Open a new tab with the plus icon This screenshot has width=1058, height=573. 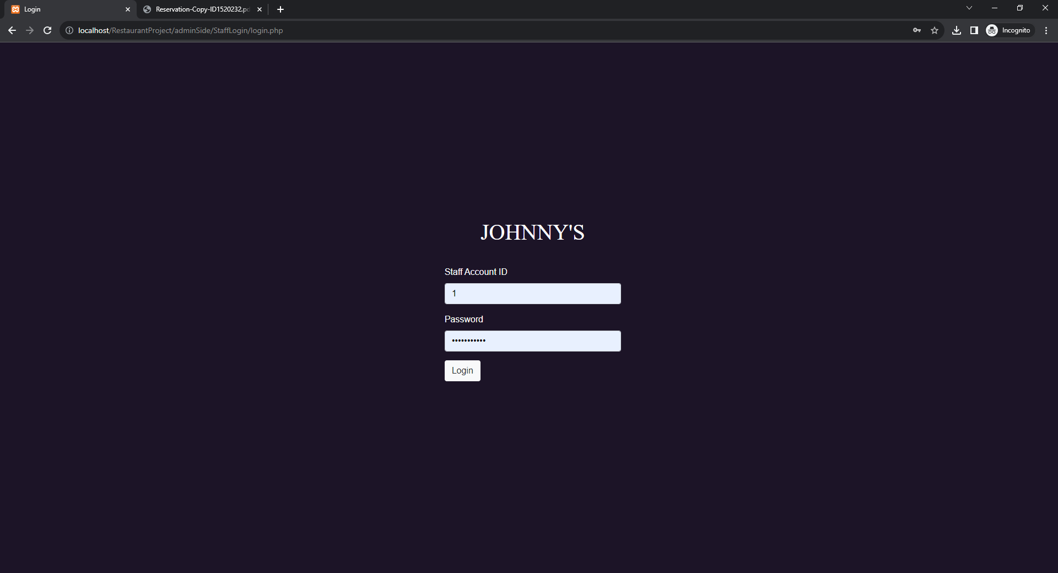click(x=280, y=9)
